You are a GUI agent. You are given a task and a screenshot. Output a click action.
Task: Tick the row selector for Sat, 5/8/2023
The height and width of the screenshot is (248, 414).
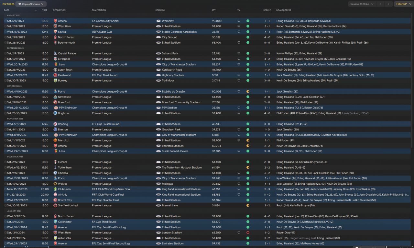click(5, 21)
